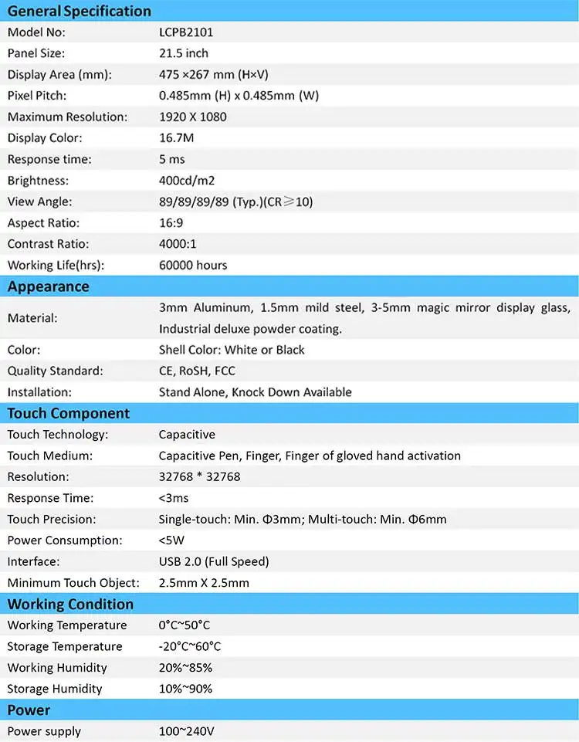Viewport: 579px width, 742px height.
Task: Select the Maximum Resolution 1920 X 1080 value
Action: [x=192, y=117]
